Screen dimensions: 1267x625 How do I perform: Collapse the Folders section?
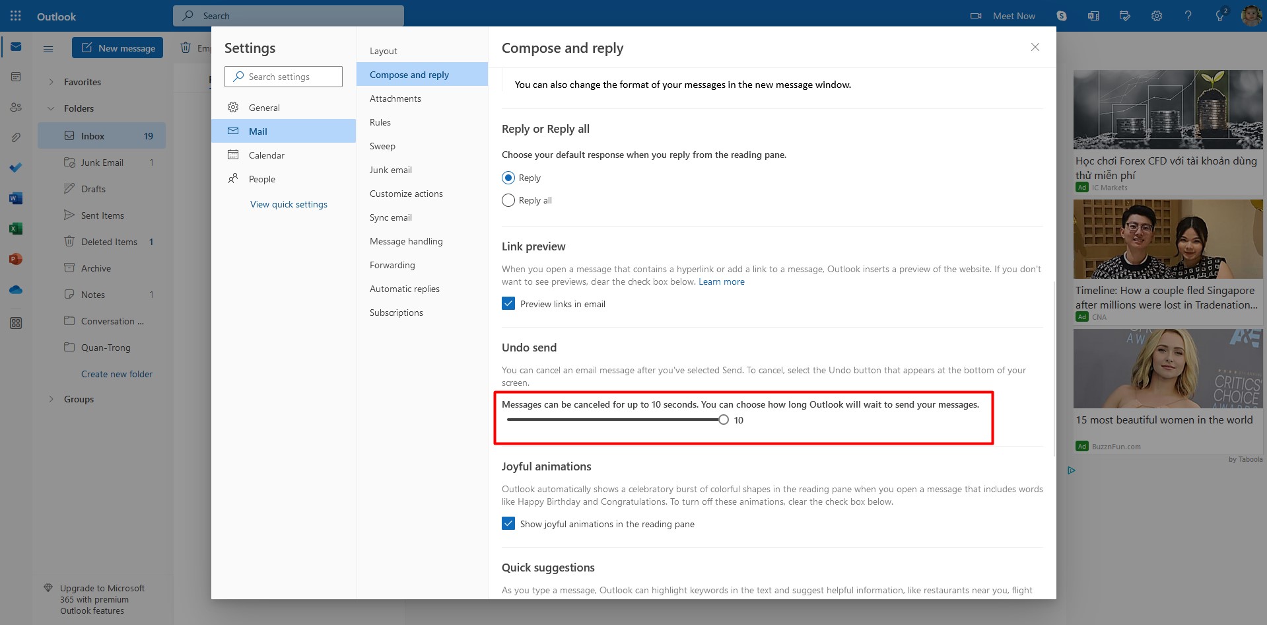click(x=51, y=108)
